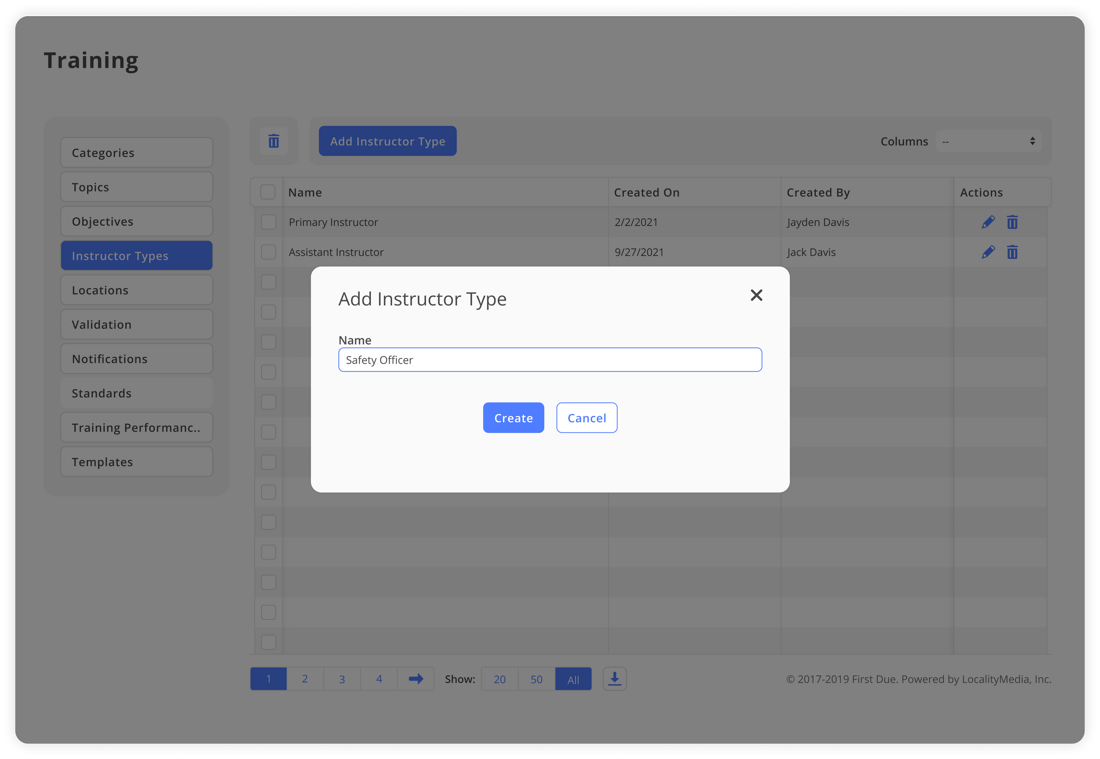Set page size to 50 entries
1100x759 pixels.
[536, 679]
